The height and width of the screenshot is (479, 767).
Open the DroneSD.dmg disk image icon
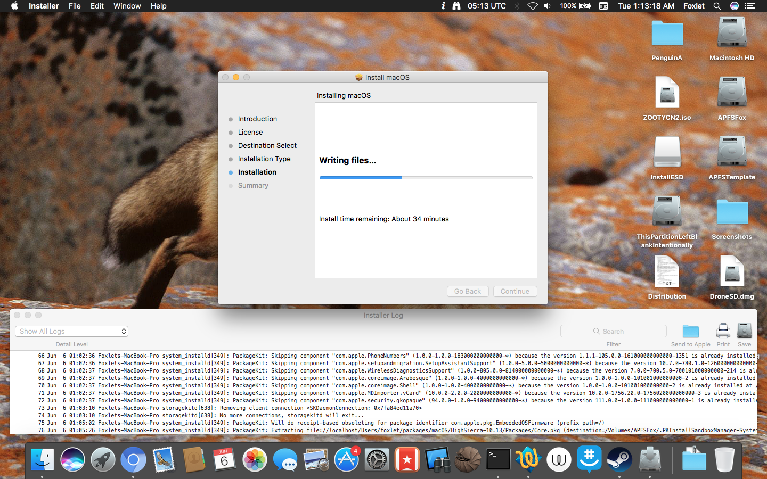pyautogui.click(x=732, y=271)
